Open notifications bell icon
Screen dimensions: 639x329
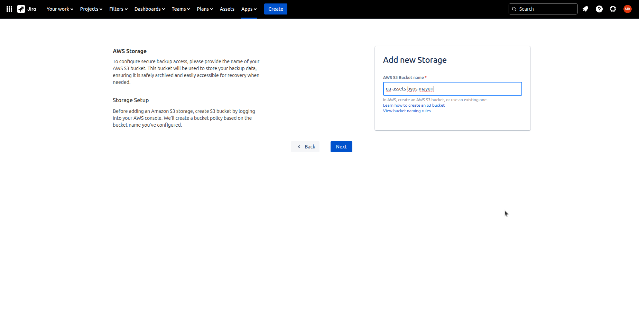pyautogui.click(x=585, y=9)
